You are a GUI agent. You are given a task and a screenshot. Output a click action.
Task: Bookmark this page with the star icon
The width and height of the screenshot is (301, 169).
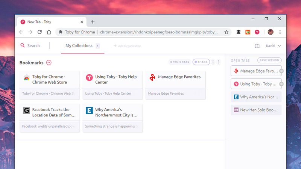[227, 32]
